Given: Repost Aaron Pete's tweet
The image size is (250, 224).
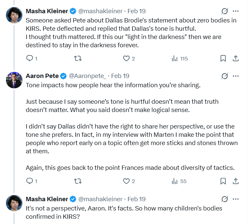Looking at the screenshot, I should 78,181.
